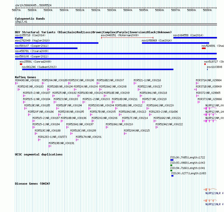This screenshot has height=212, width=224.
Task: Click the esv2448351 red loss variant line
Action: [x=127, y=38]
